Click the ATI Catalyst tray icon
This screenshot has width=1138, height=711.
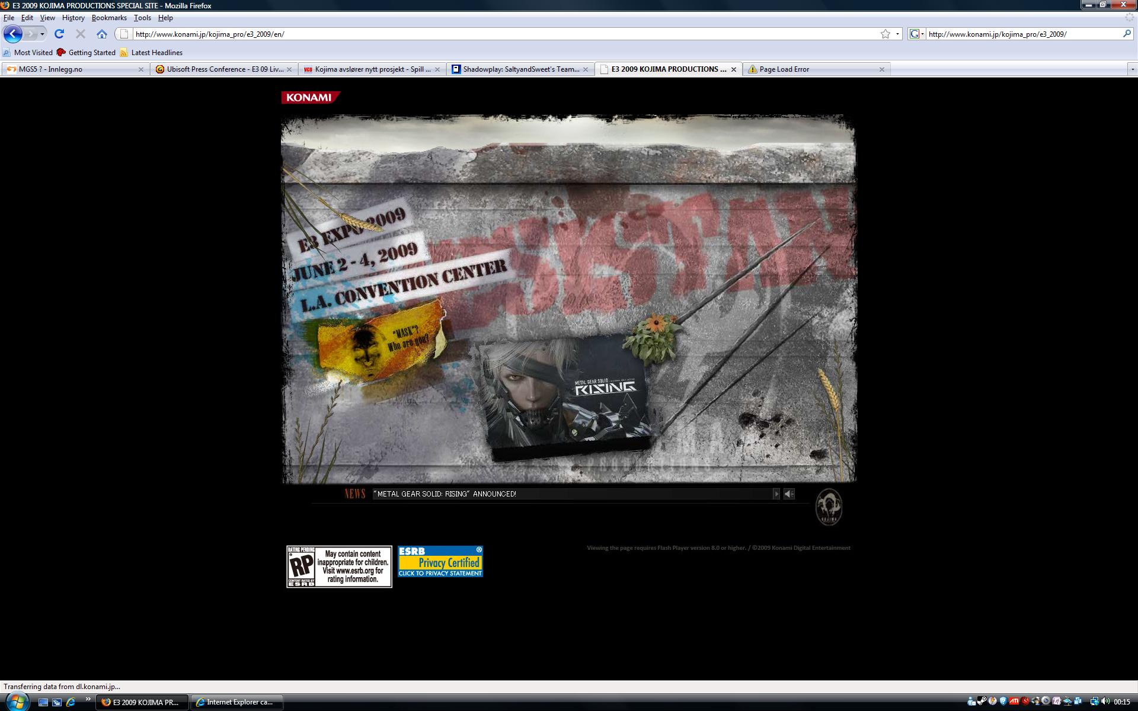tap(1014, 701)
